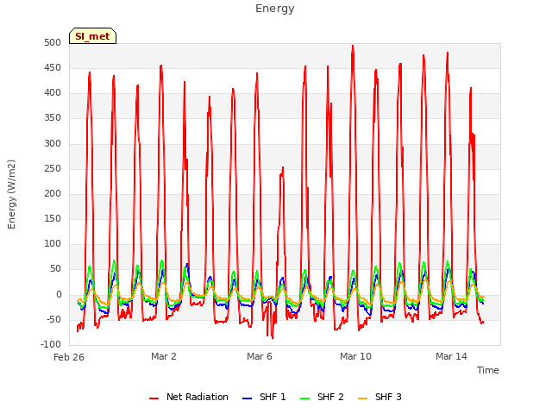
Task: Click the Feb 26 x-axis tick label
Action: [x=69, y=357]
